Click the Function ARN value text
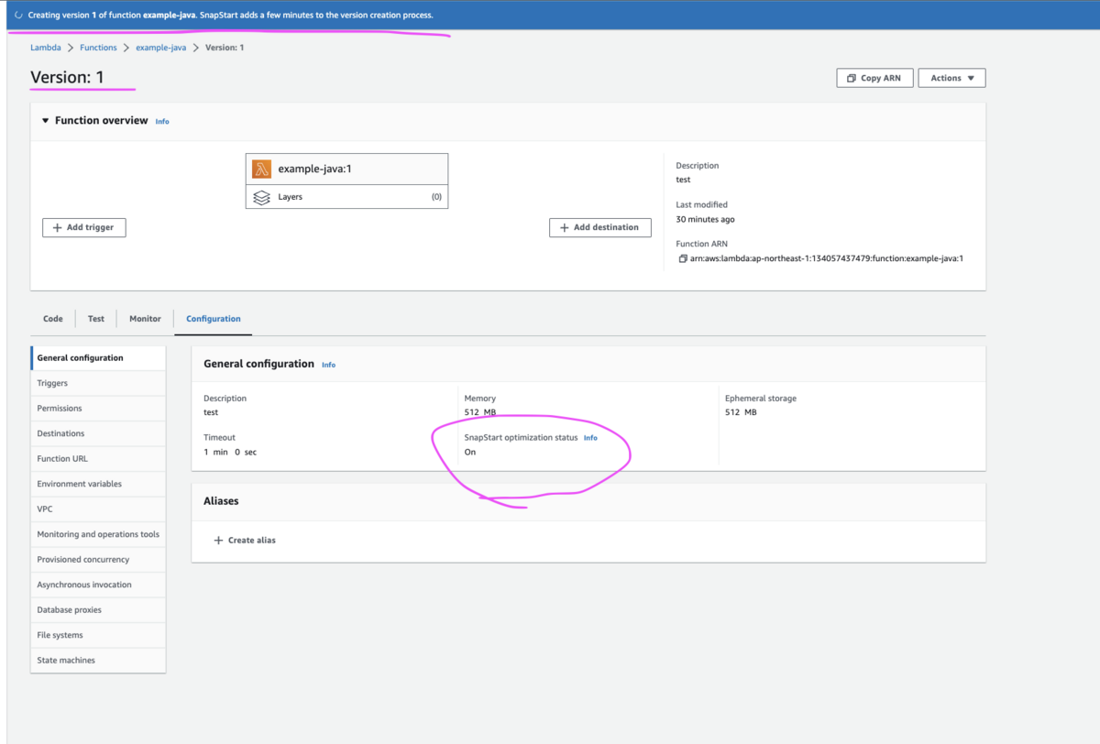The image size is (1100, 744). click(x=826, y=258)
